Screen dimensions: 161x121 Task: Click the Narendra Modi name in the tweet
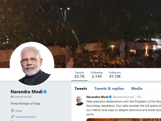pos(97,97)
